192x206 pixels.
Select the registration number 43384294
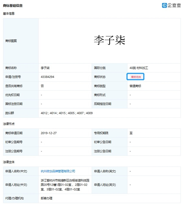[47, 77]
